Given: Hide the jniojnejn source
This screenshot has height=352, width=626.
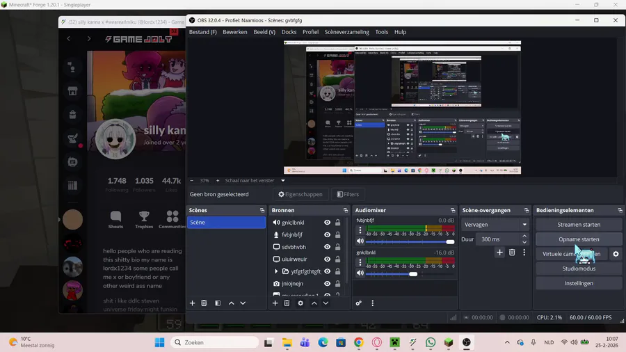Looking at the screenshot, I should (x=328, y=284).
